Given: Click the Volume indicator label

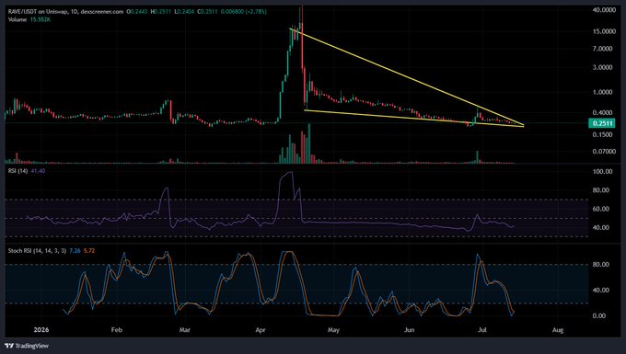Looking at the screenshot, I should tap(17, 19).
